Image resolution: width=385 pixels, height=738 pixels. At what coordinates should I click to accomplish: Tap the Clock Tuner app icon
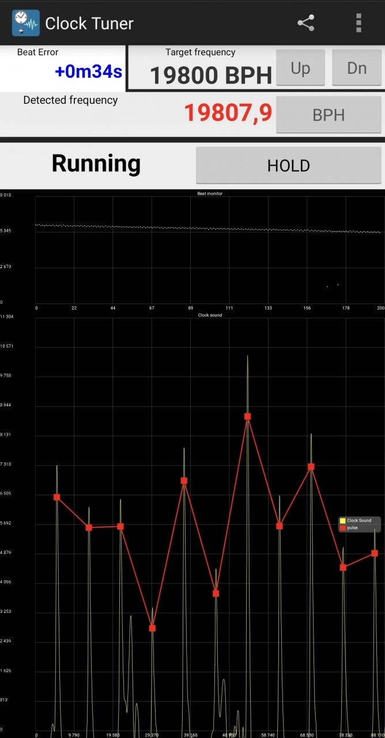pyautogui.click(x=26, y=23)
